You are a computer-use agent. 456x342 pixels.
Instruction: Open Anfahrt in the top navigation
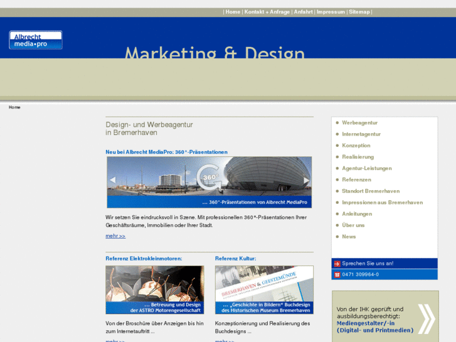point(303,12)
